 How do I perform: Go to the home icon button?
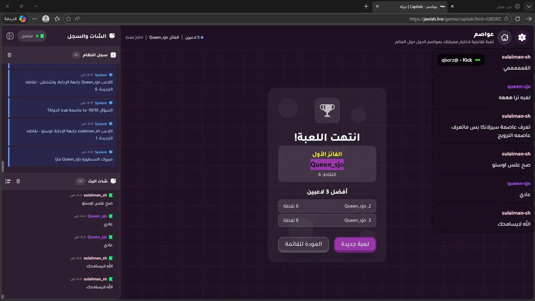click(505, 38)
